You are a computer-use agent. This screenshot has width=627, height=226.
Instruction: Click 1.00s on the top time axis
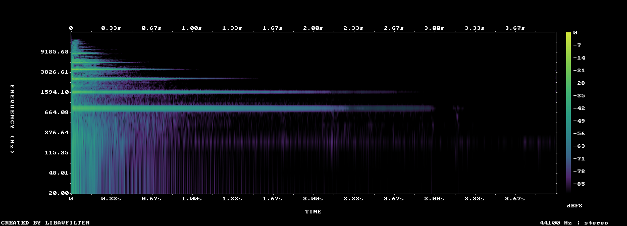pos(192,28)
